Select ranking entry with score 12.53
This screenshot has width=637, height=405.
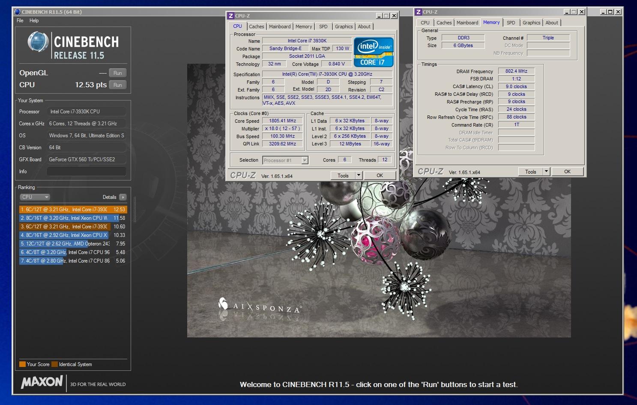pos(73,210)
